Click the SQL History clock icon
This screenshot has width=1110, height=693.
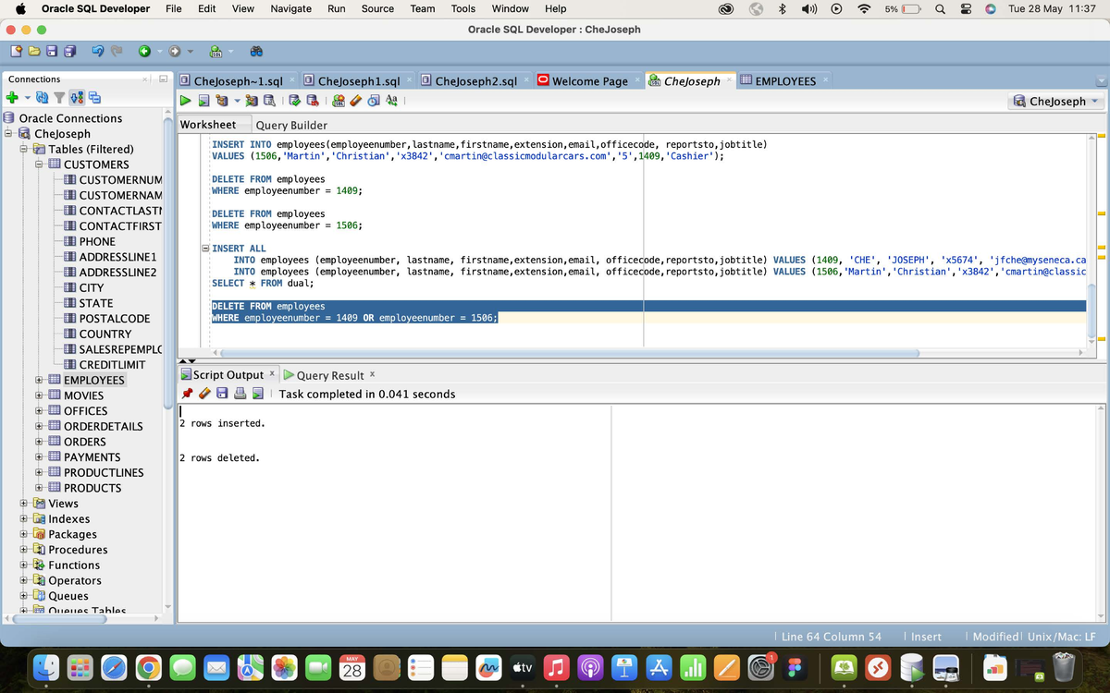[x=373, y=101]
